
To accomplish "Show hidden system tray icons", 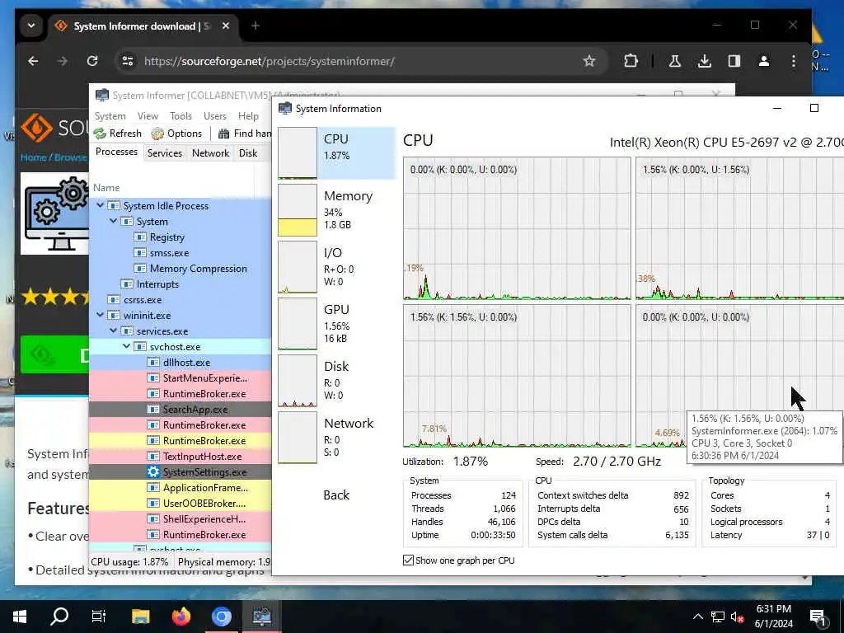I will [697, 617].
